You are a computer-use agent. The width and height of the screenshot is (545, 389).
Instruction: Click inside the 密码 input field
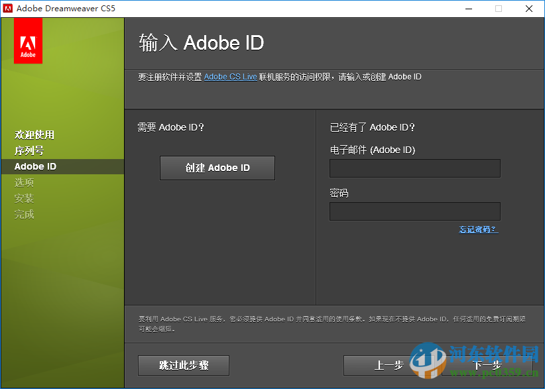[414, 211]
